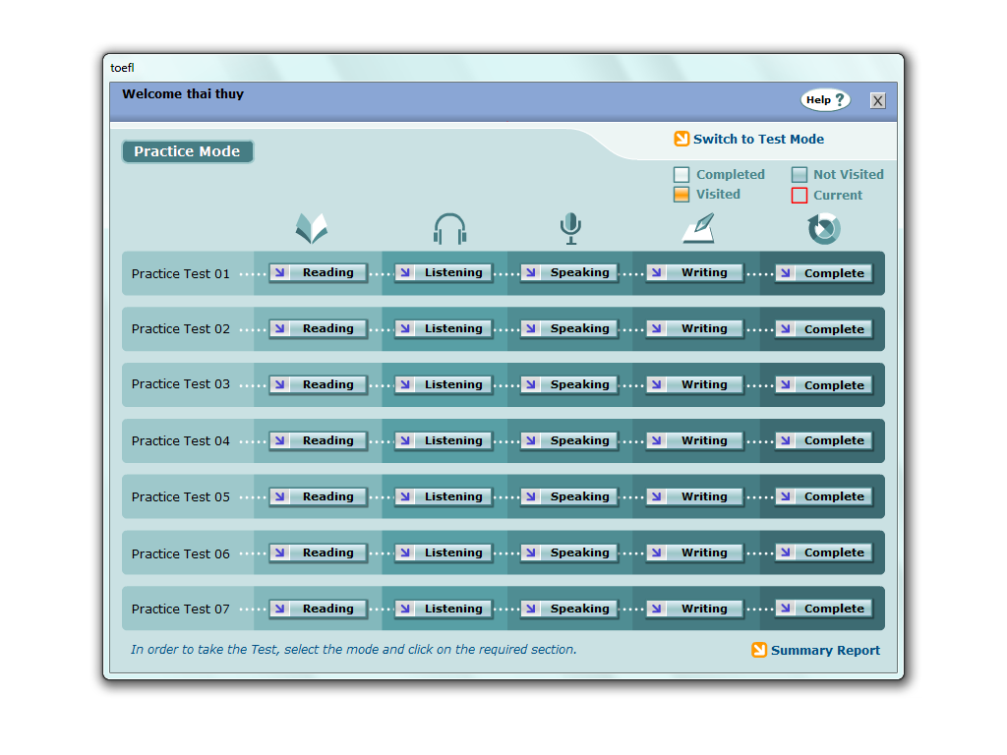Start Speaking for Practice Test 01
The height and width of the screenshot is (755, 1007).
(x=569, y=273)
